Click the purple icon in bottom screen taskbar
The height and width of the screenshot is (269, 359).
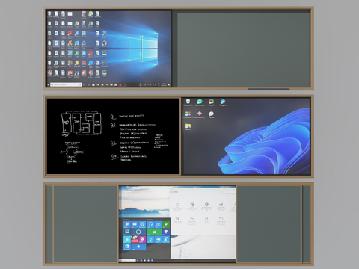click(152, 260)
